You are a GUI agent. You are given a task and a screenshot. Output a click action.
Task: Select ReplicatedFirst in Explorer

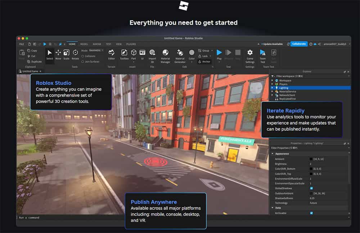[x=287, y=99]
